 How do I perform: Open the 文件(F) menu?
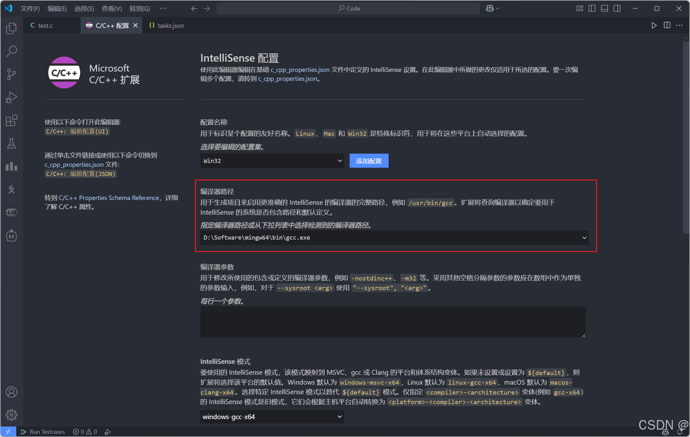pyautogui.click(x=30, y=9)
